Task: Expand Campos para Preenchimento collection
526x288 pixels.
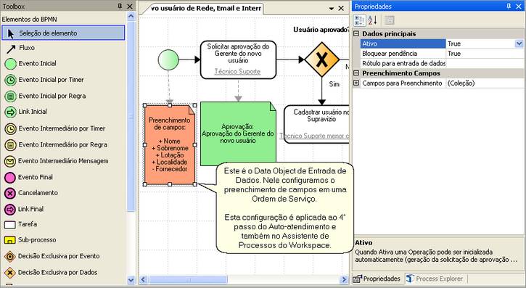Action: [x=356, y=83]
